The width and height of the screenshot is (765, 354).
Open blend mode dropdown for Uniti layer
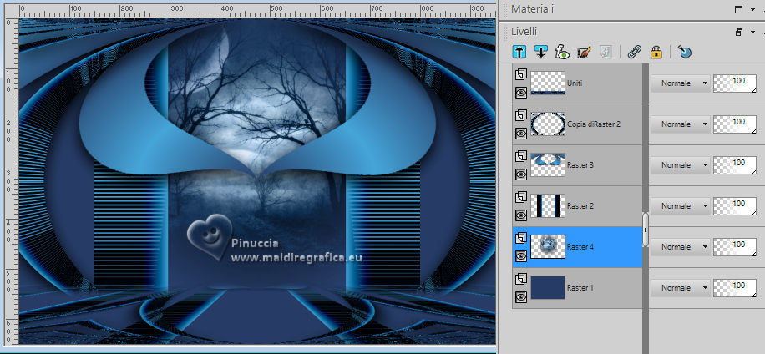(681, 83)
